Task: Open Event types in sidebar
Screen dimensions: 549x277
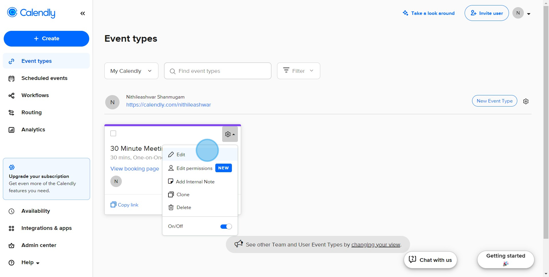Action: pos(46,61)
